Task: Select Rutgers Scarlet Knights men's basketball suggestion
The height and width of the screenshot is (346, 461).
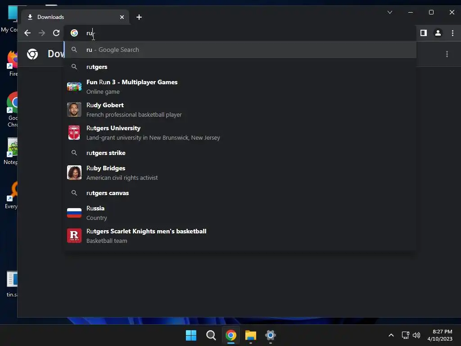Action: coord(240,236)
